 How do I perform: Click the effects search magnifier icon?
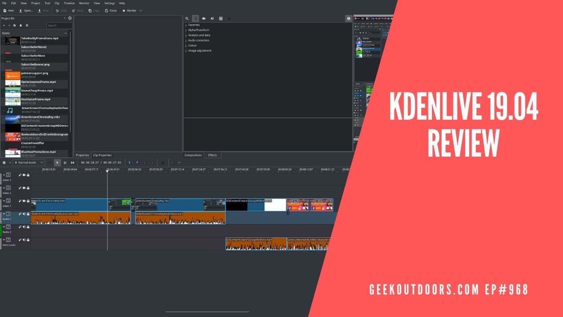tap(187, 18)
